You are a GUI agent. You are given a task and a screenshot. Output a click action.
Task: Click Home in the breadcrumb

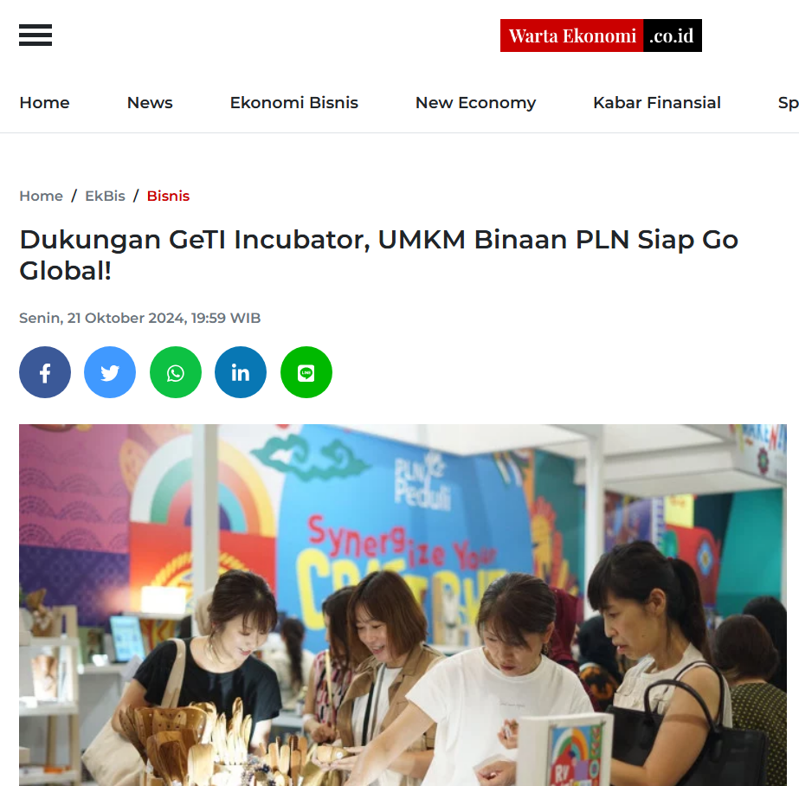pos(41,196)
